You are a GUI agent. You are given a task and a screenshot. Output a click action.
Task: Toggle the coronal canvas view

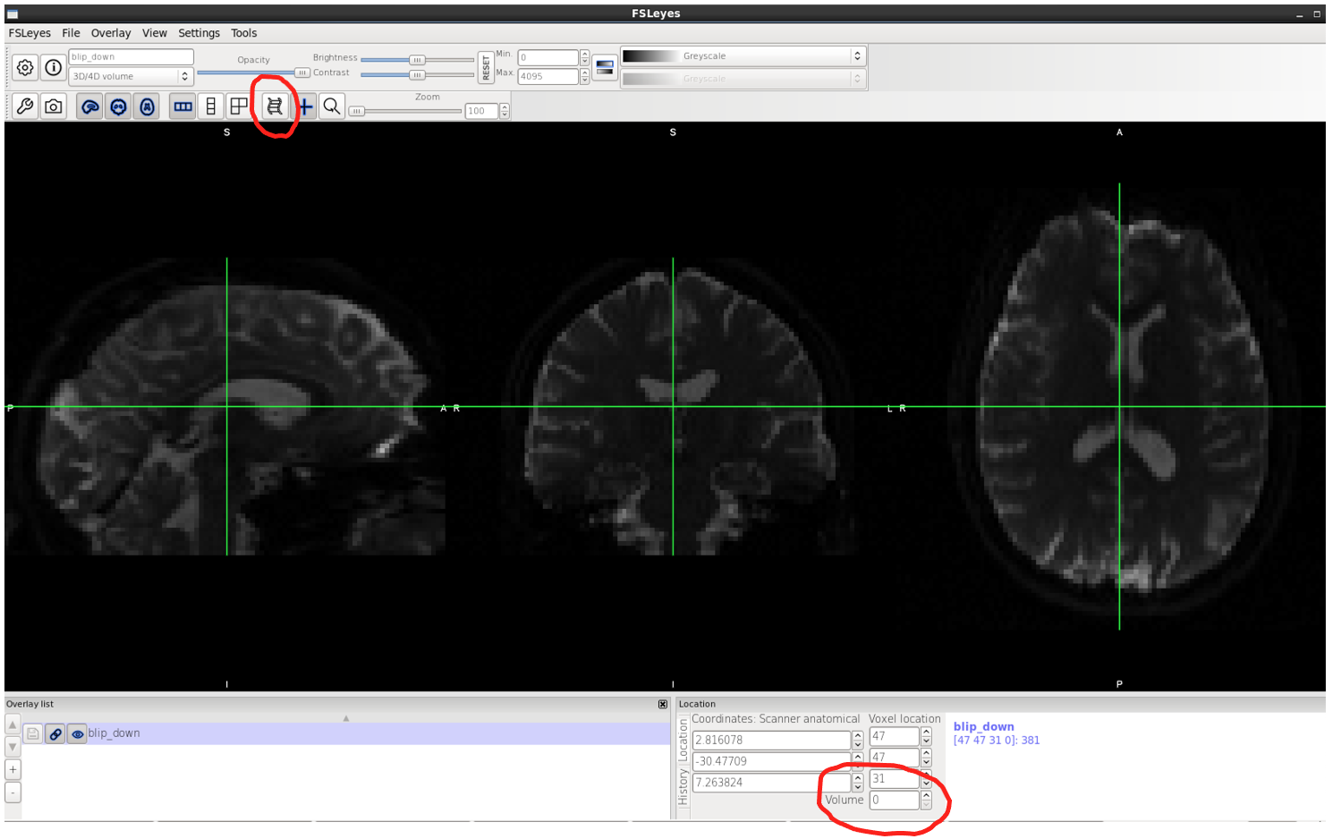pyautogui.click(x=119, y=106)
